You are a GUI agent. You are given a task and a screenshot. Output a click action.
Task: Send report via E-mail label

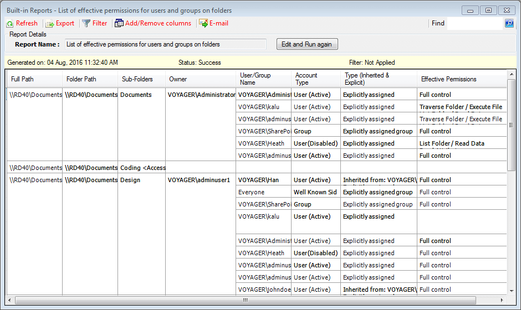pyautogui.click(x=218, y=23)
